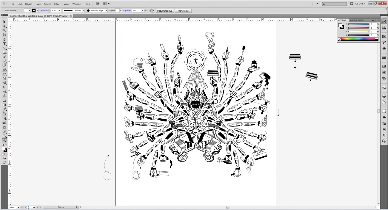
Task: Open the Window menu
Action: [77, 4]
